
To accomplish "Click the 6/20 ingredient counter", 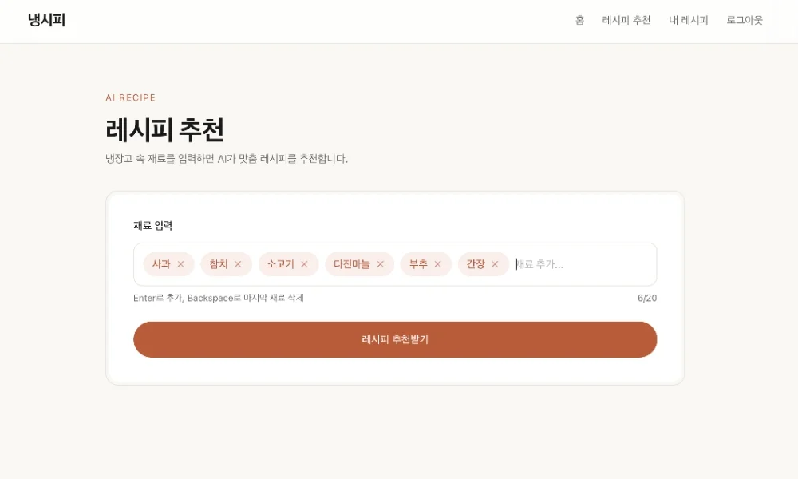I will (647, 299).
